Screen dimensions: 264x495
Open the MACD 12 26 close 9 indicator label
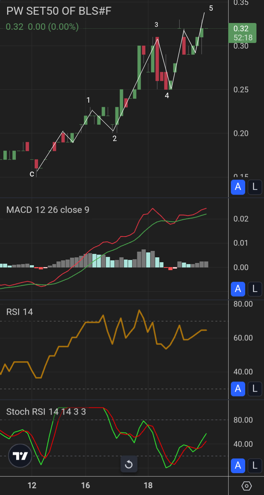[x=48, y=210]
